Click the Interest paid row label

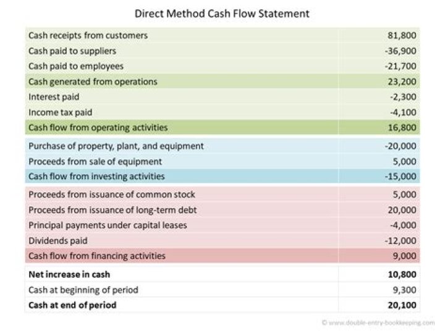click(x=54, y=97)
